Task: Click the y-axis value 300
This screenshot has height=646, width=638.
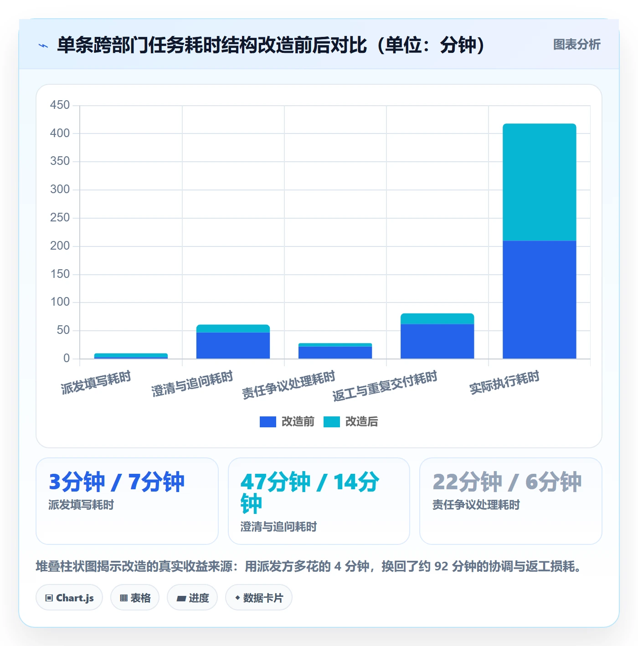Action: [x=60, y=190]
